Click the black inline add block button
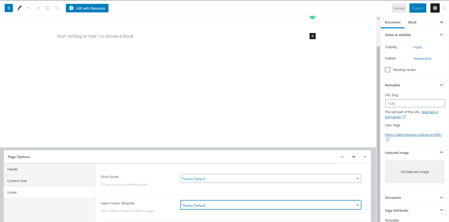The height and width of the screenshot is (222, 449). [x=312, y=36]
